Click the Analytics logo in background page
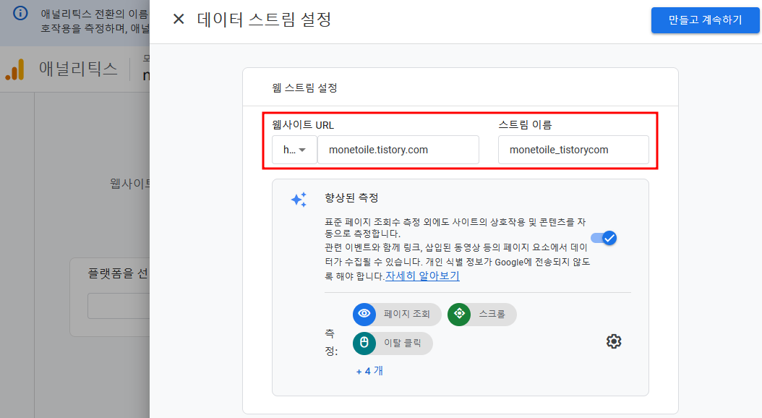 (14, 69)
